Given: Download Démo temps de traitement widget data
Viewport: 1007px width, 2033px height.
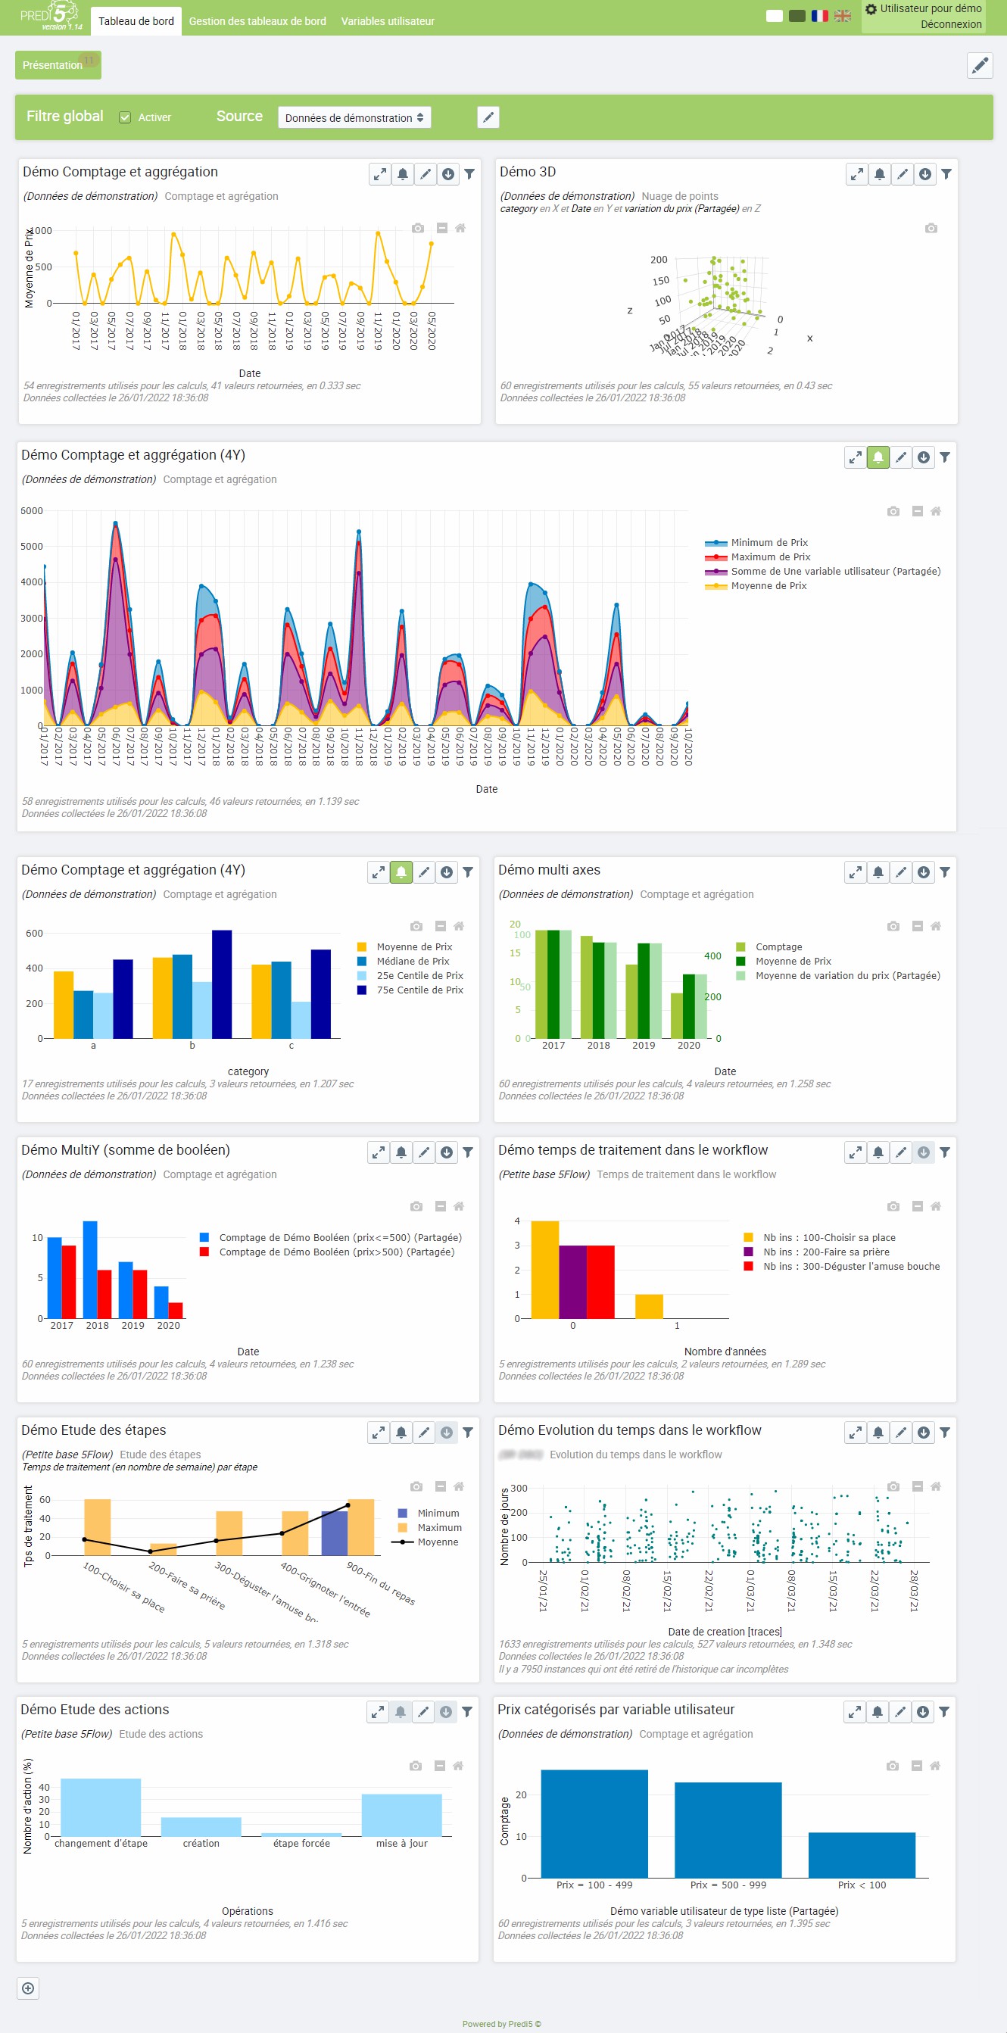Looking at the screenshot, I should tap(924, 1153).
